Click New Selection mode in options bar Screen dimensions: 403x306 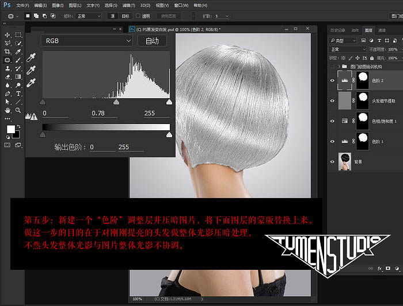click(x=28, y=16)
